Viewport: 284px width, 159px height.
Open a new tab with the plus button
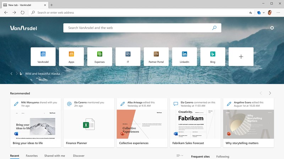click(51, 5)
